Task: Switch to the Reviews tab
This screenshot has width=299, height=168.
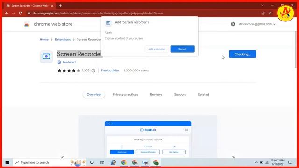Action: 156,94
